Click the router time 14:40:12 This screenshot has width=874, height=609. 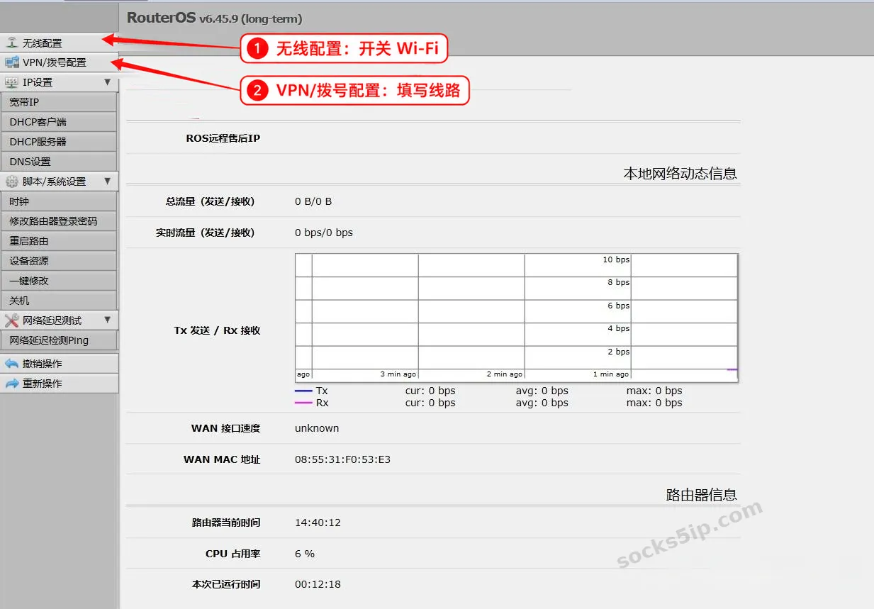tap(318, 523)
